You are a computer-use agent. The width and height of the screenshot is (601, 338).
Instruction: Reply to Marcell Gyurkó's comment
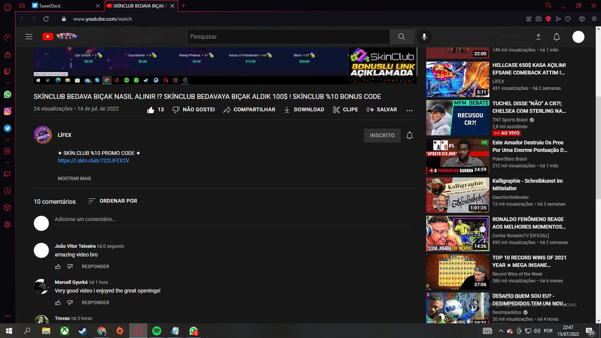(95, 302)
